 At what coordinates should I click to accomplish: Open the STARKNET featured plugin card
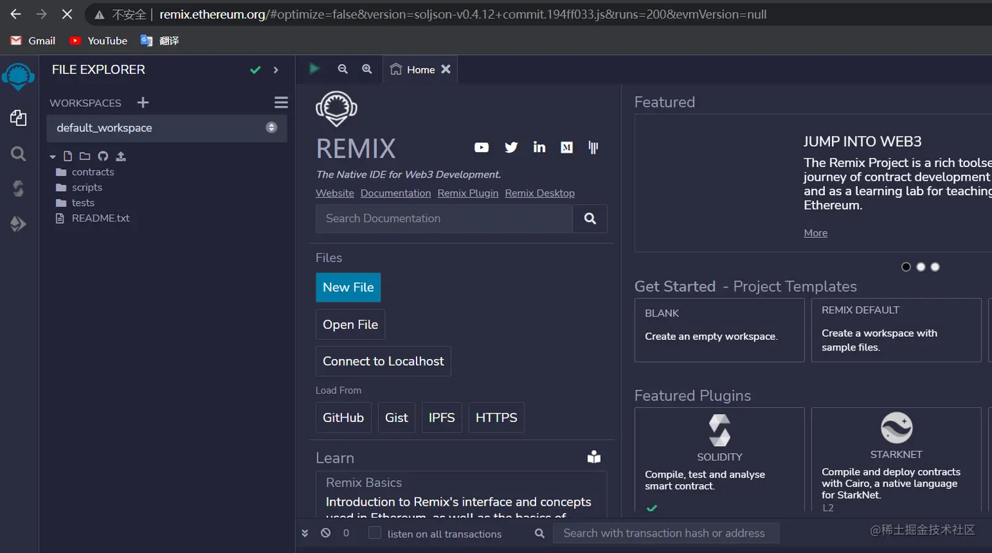click(x=896, y=460)
